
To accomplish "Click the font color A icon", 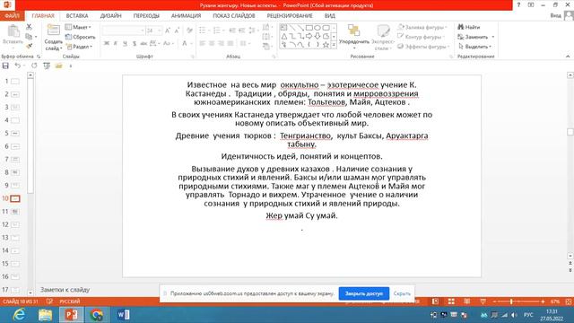I will click(185, 44).
